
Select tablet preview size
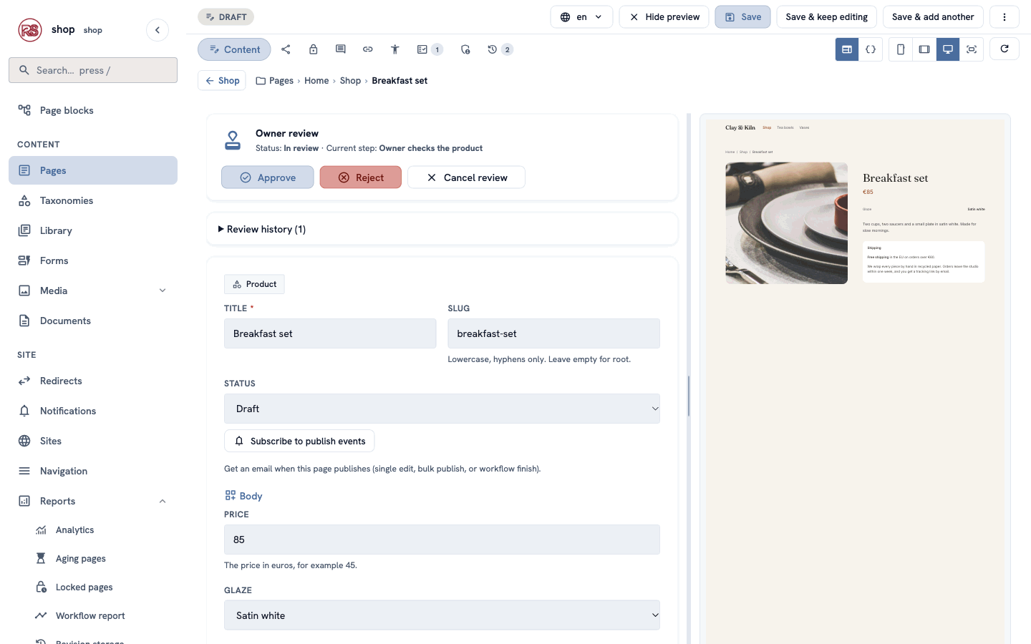tap(924, 49)
